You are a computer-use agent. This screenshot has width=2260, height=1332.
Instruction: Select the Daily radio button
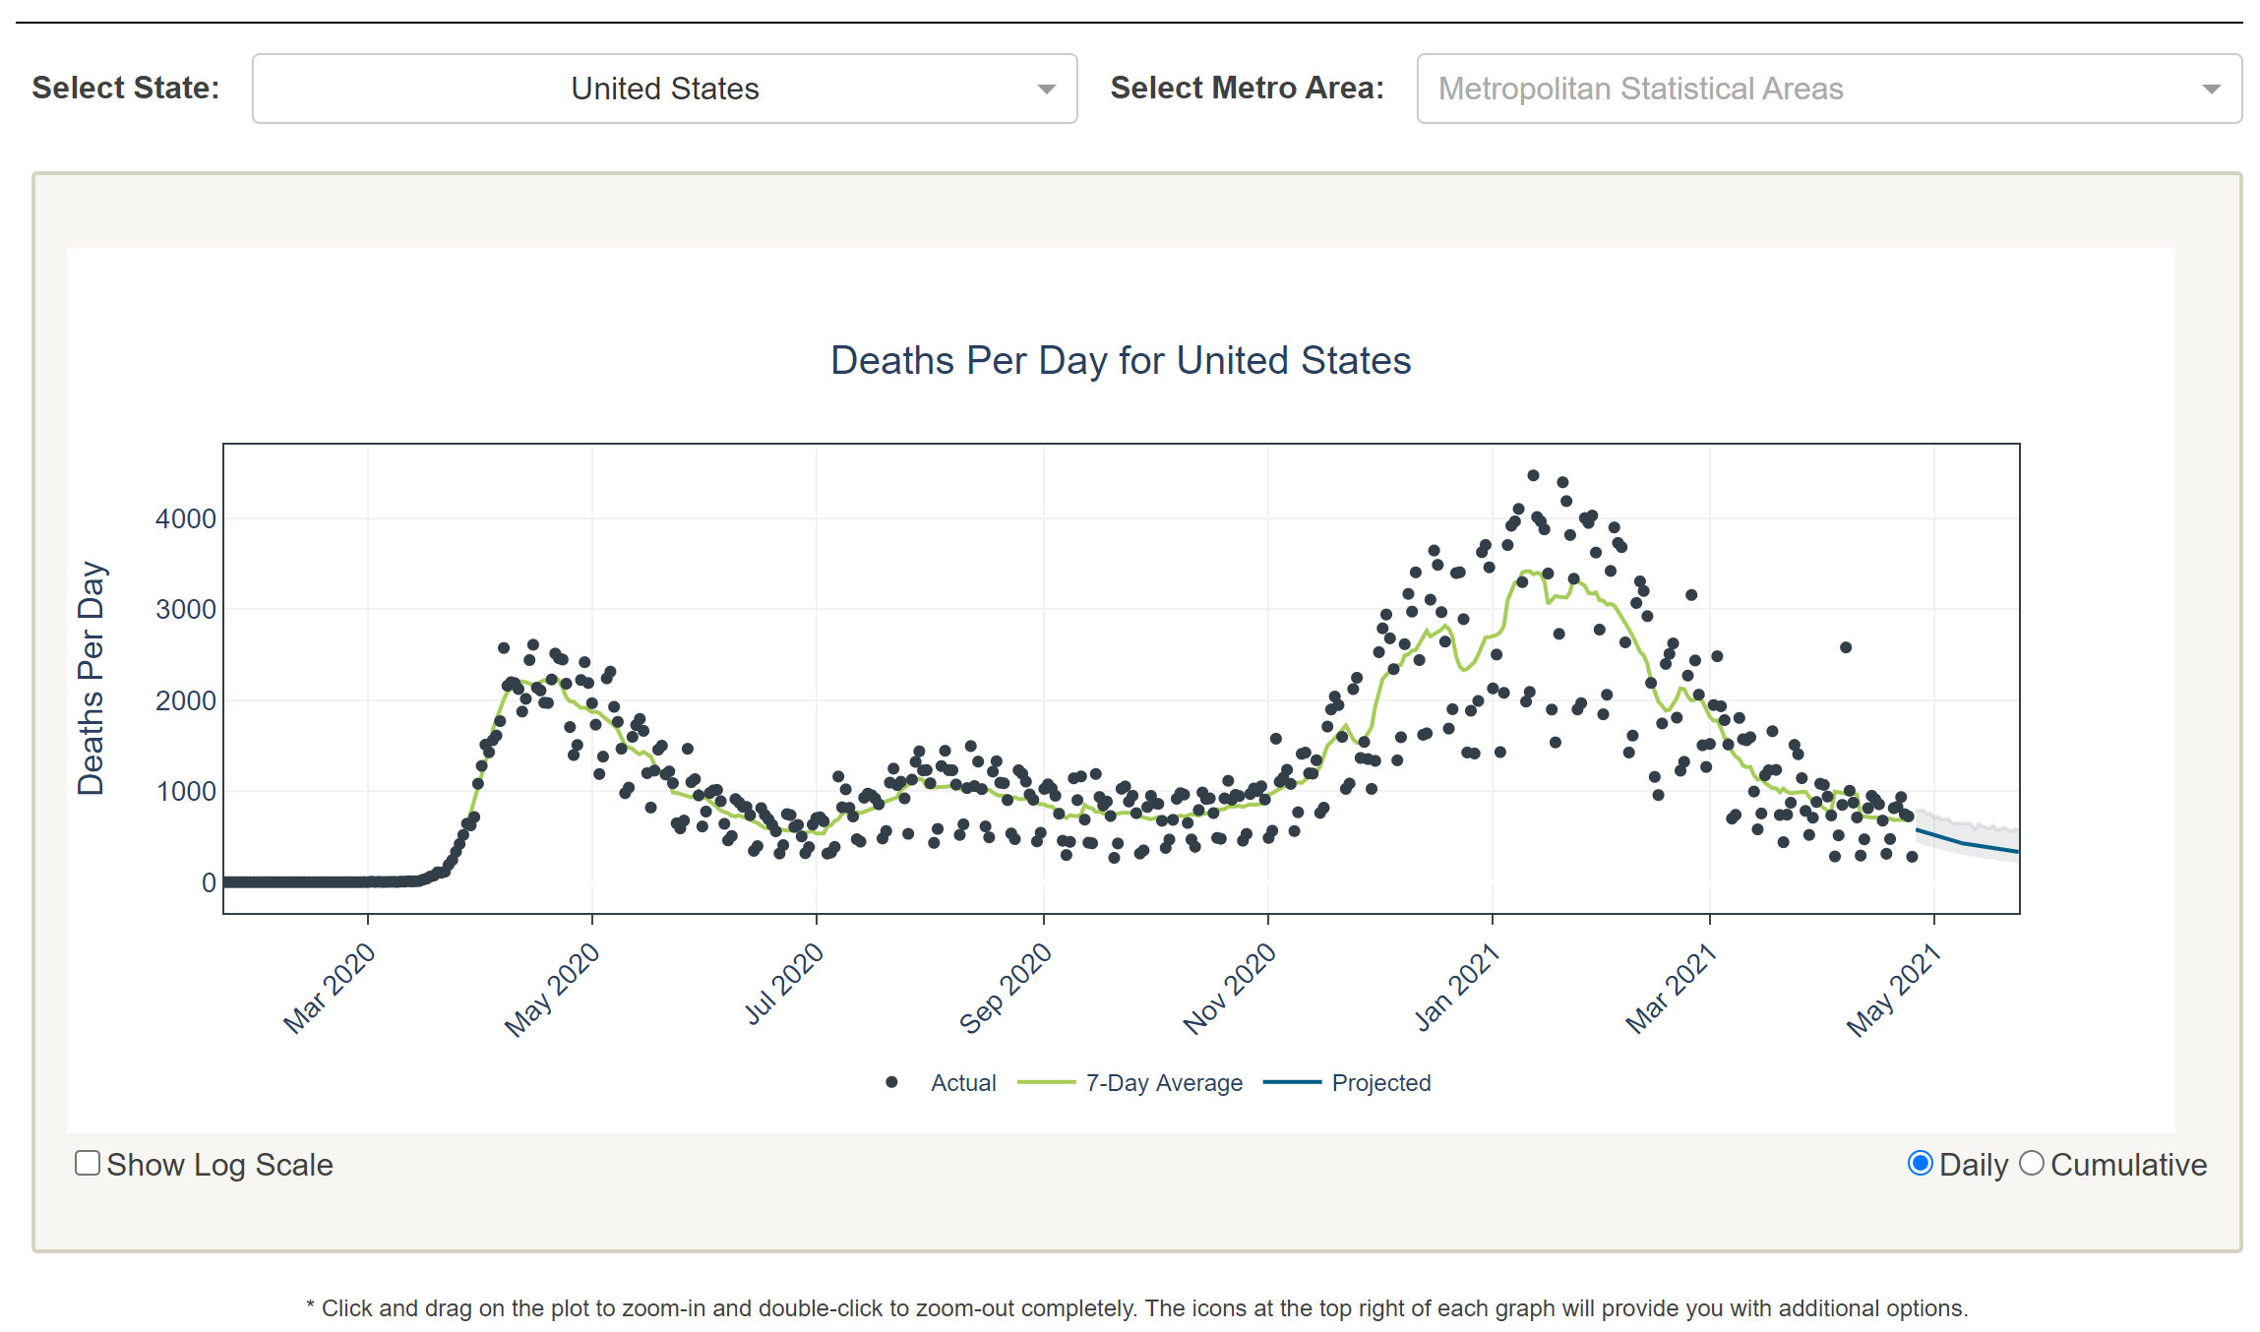pyautogui.click(x=1919, y=1163)
